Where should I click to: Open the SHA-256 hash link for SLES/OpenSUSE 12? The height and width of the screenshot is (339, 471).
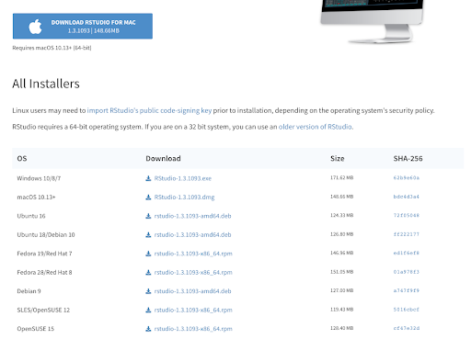pos(407,310)
